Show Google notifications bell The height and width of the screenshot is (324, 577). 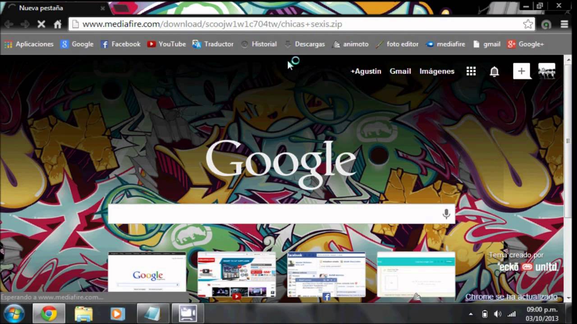click(x=495, y=72)
